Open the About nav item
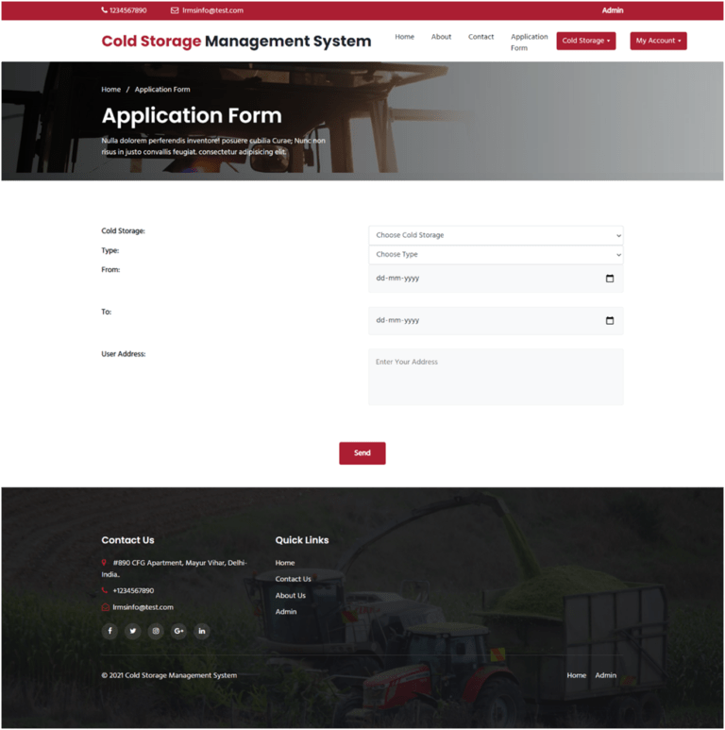This screenshot has width=725, height=730. 441,37
